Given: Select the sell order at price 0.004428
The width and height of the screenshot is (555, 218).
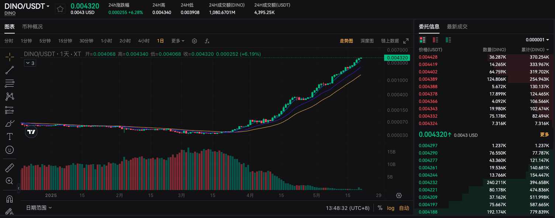Looking at the screenshot, I should click(x=484, y=57).
